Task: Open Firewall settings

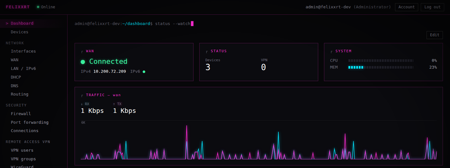Action: [x=33, y=114]
